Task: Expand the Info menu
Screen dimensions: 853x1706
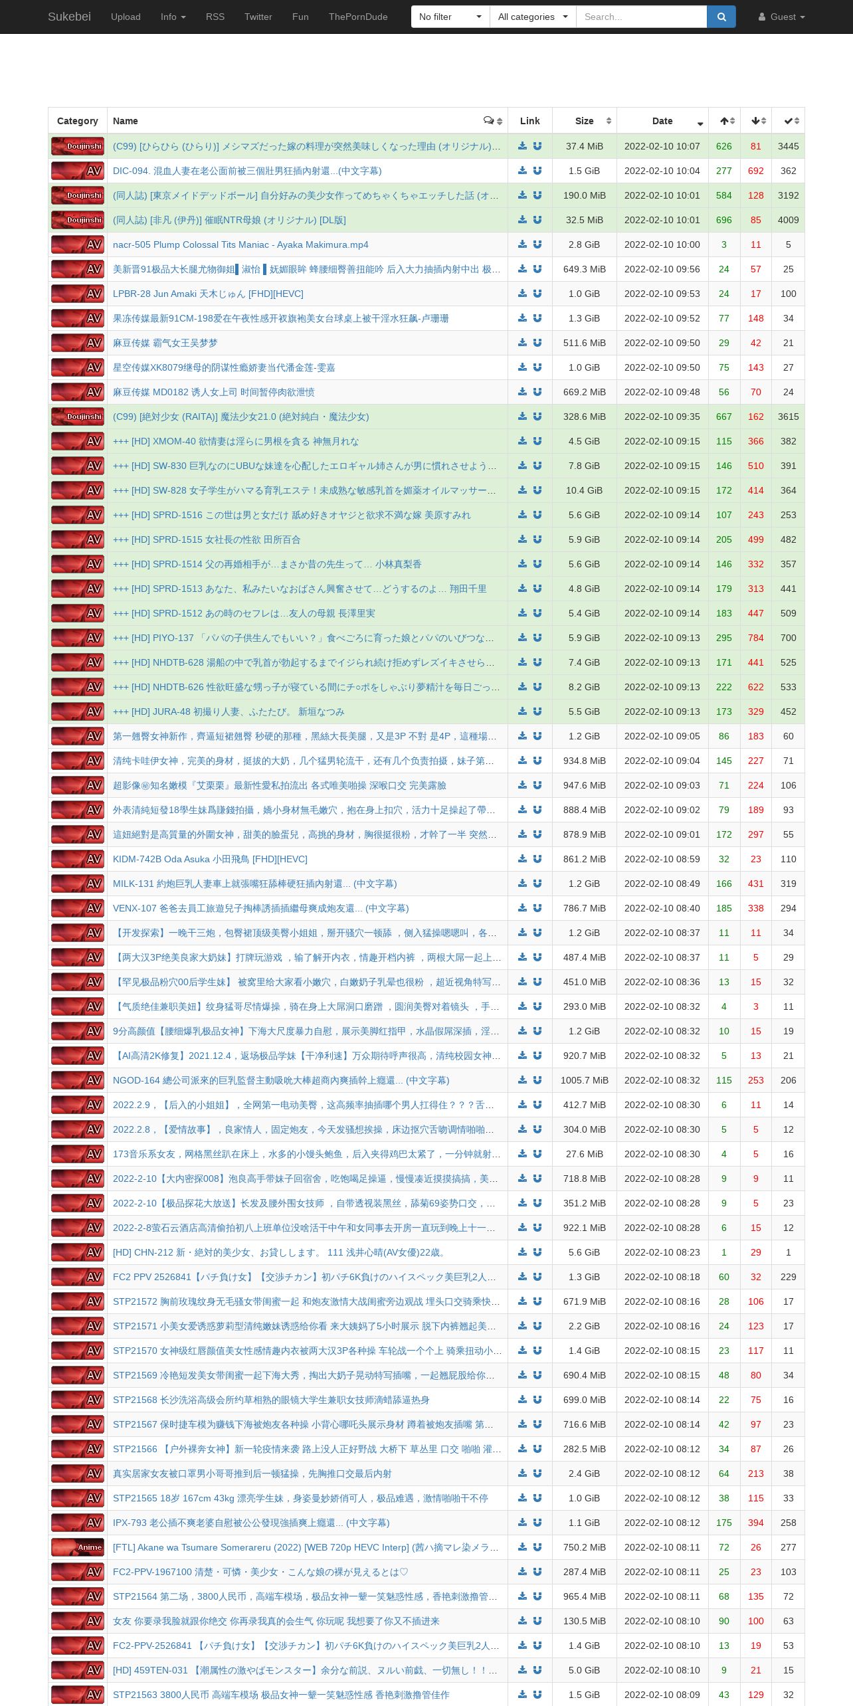Action: pos(173,17)
